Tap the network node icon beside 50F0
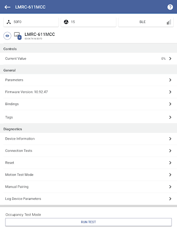 pyautogui.click(x=9, y=22)
